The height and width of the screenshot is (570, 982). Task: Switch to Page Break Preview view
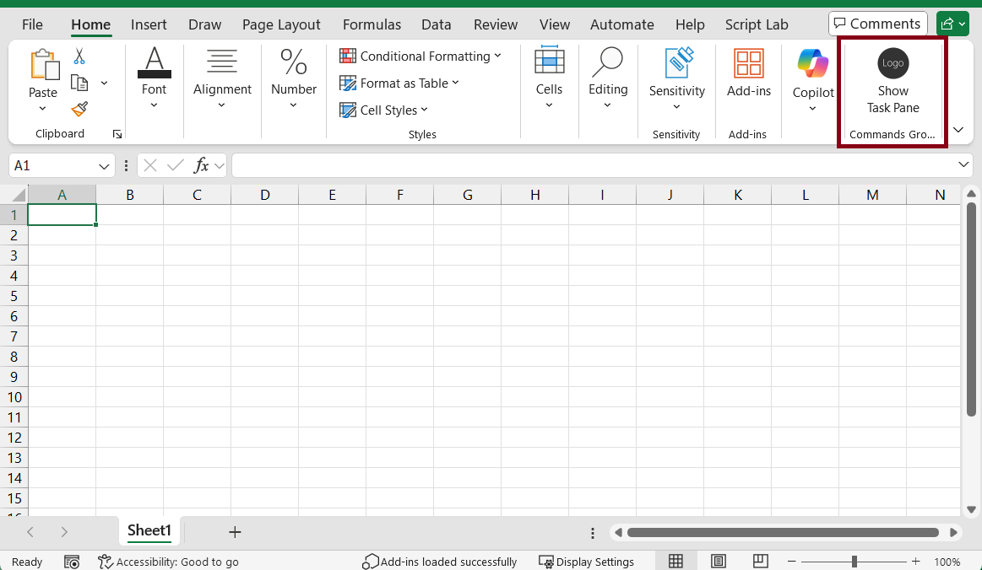760,561
